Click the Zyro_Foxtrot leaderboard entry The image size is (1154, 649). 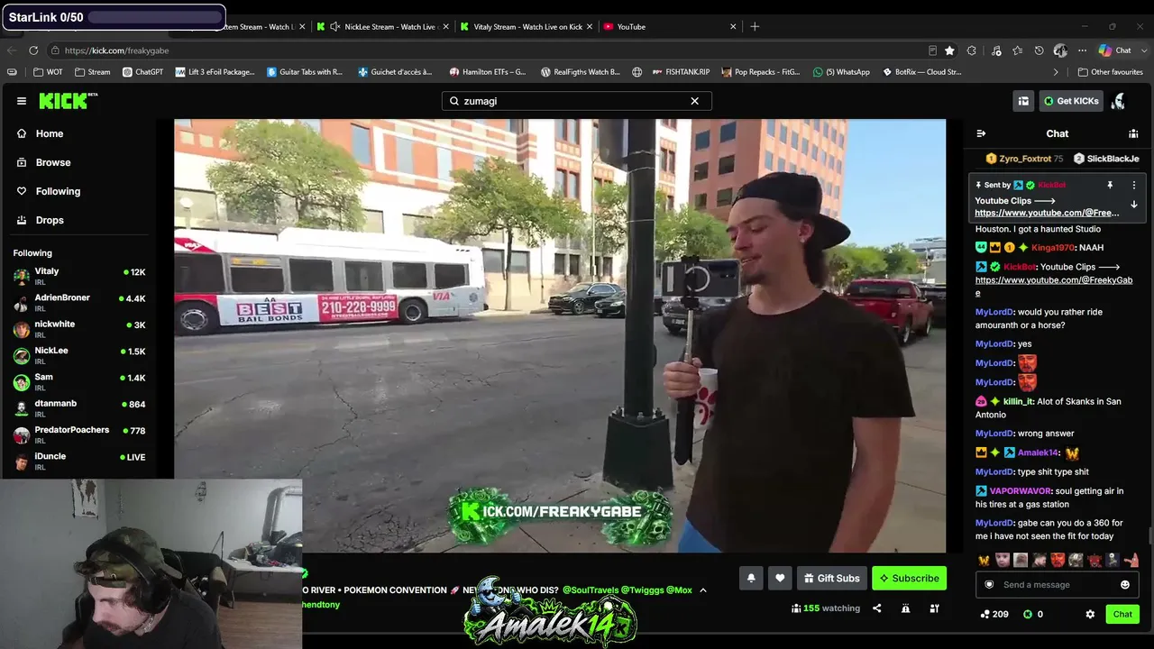1024,159
